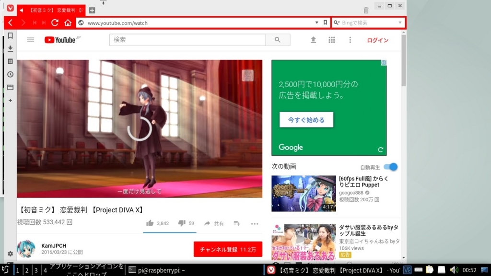
Task: Share the video via 共有 button
Action: (214, 223)
